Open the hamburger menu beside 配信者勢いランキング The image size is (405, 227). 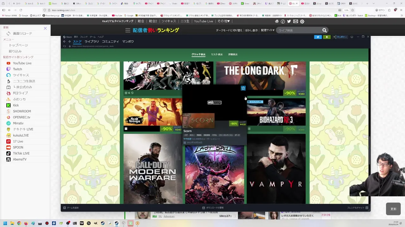[128, 30]
